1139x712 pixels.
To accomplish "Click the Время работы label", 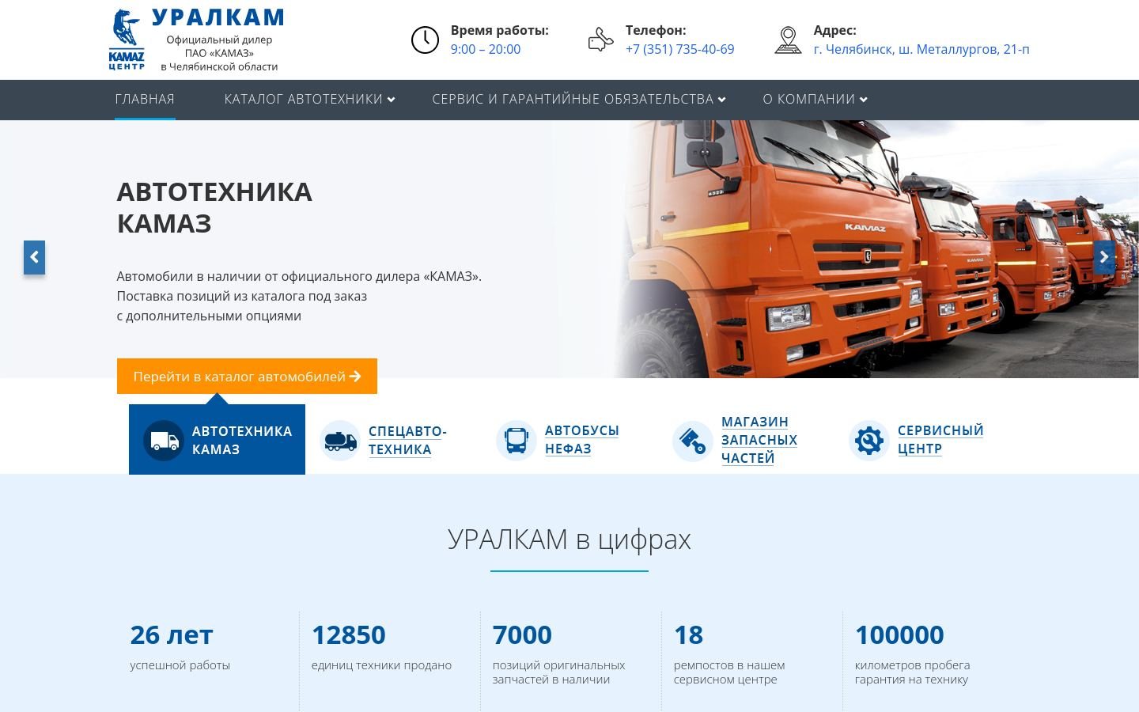I will pyautogui.click(x=500, y=30).
